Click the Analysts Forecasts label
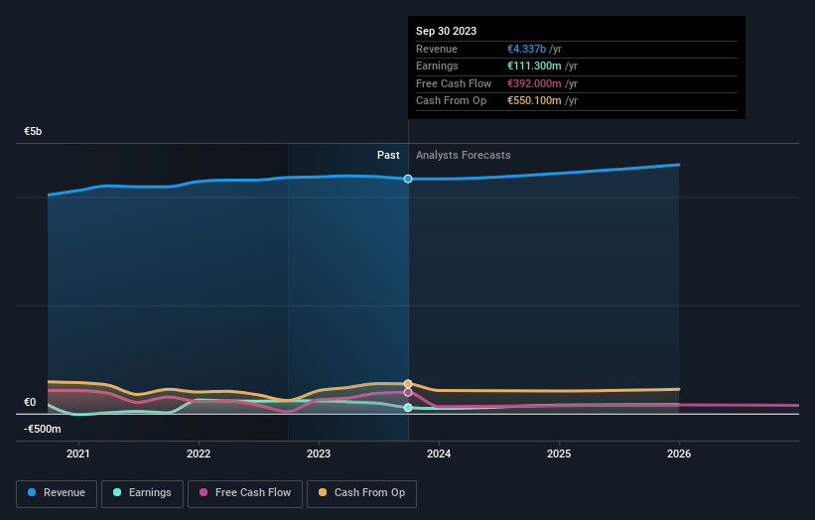Screen dimensions: 815x520 (x=464, y=155)
